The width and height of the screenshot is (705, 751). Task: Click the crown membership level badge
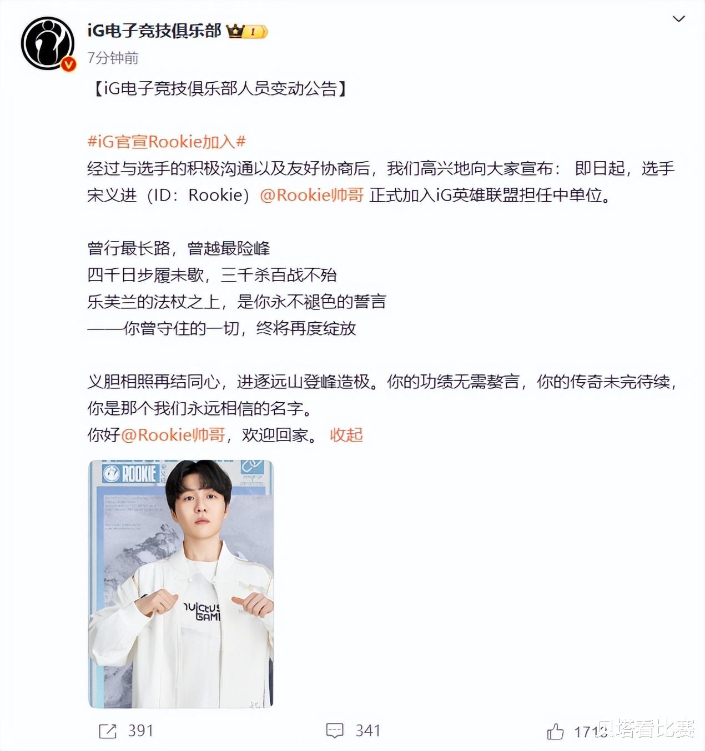pyautogui.click(x=247, y=31)
